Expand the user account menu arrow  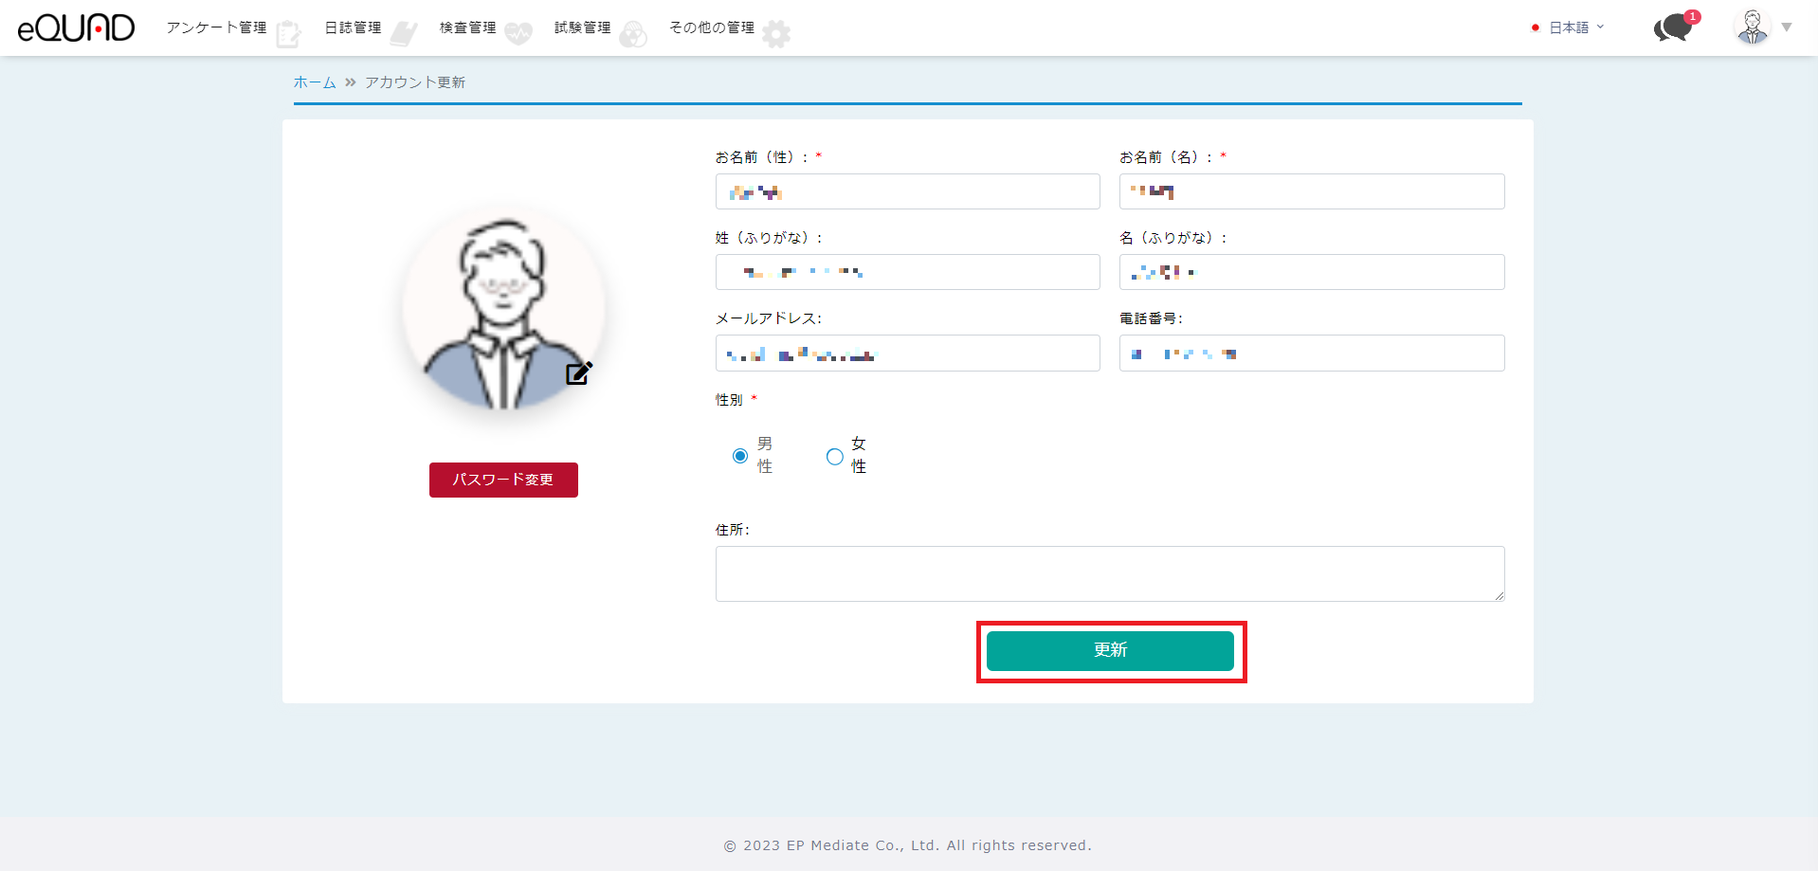tap(1787, 27)
